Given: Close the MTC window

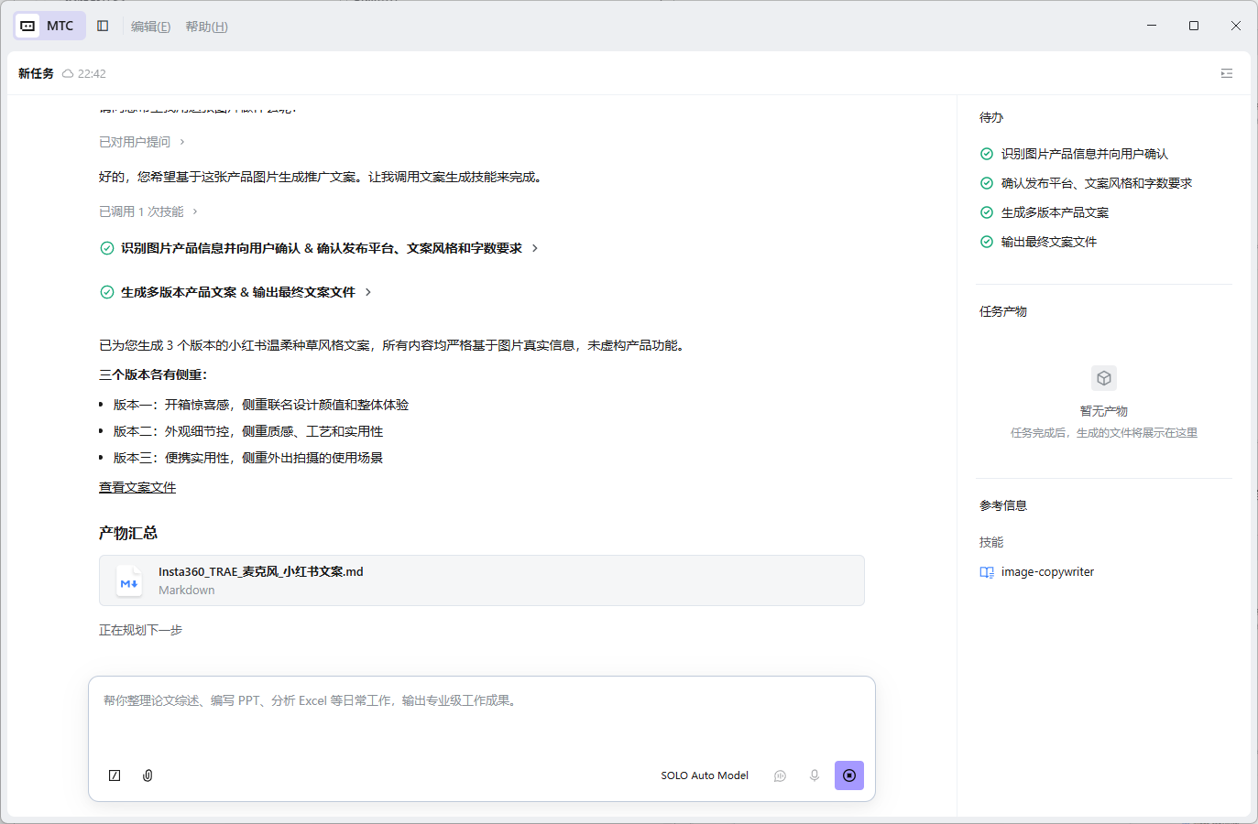Looking at the screenshot, I should coord(1236,26).
